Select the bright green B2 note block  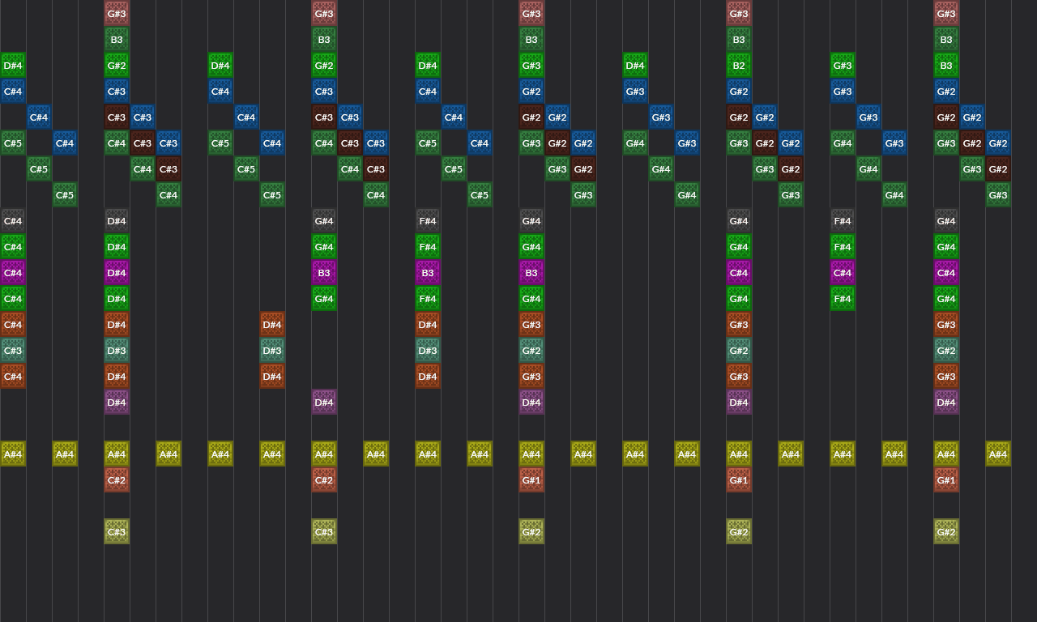pyautogui.click(x=739, y=66)
